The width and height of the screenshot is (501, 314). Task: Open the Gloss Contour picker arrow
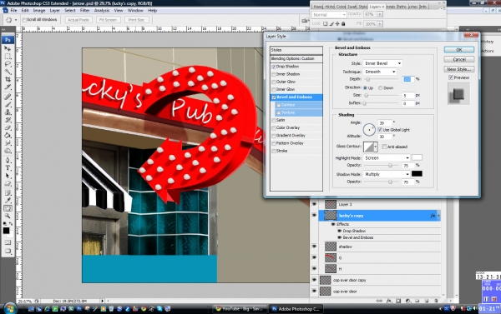point(376,147)
